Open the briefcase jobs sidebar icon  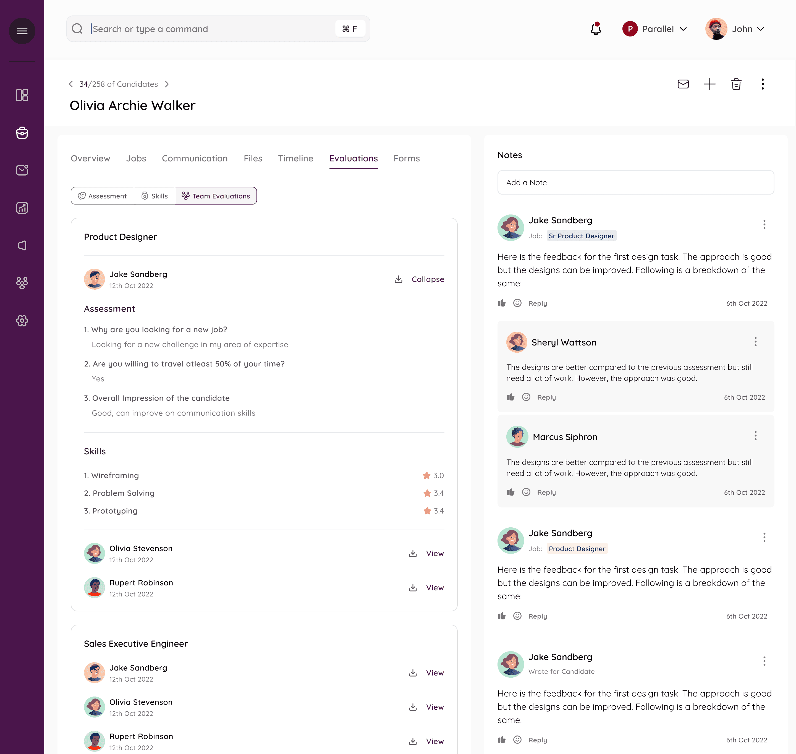click(x=22, y=133)
